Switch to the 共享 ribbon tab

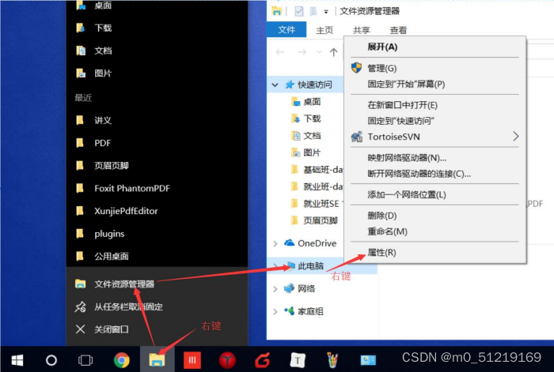click(x=361, y=30)
